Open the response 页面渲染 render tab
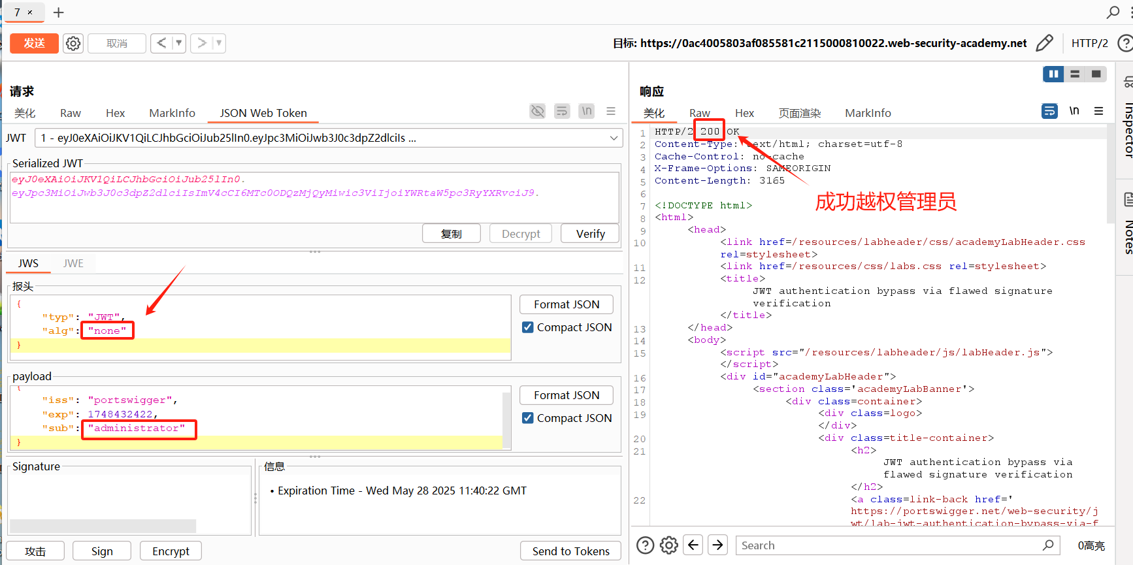Image resolution: width=1133 pixels, height=565 pixels. pos(800,113)
